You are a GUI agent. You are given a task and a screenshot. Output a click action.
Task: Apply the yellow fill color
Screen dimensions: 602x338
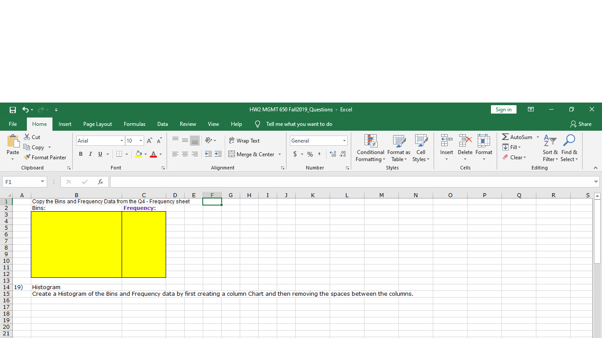pos(138,154)
